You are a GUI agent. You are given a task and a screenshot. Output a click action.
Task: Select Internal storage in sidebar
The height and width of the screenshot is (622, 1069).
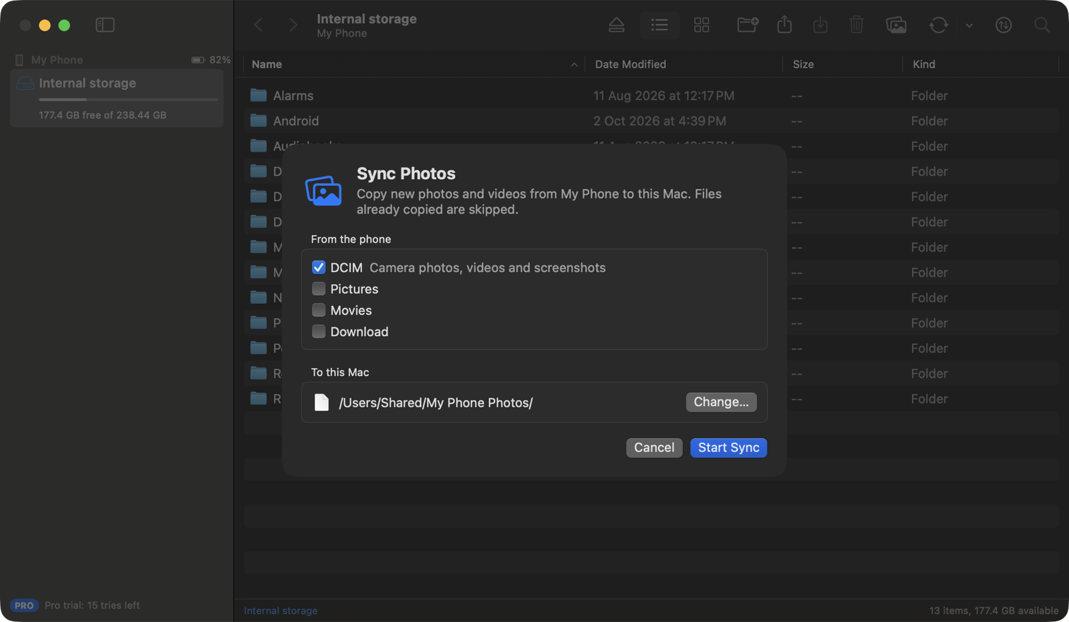click(x=116, y=98)
